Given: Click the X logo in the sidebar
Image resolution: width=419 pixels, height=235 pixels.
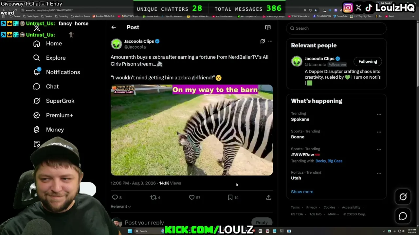Looking at the screenshot, I should point(37,28).
